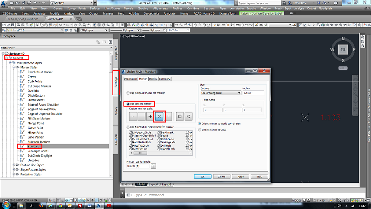This screenshot has height=209, width=371.
Task: Select the Bench Point Marker tree item
Action: (40, 72)
